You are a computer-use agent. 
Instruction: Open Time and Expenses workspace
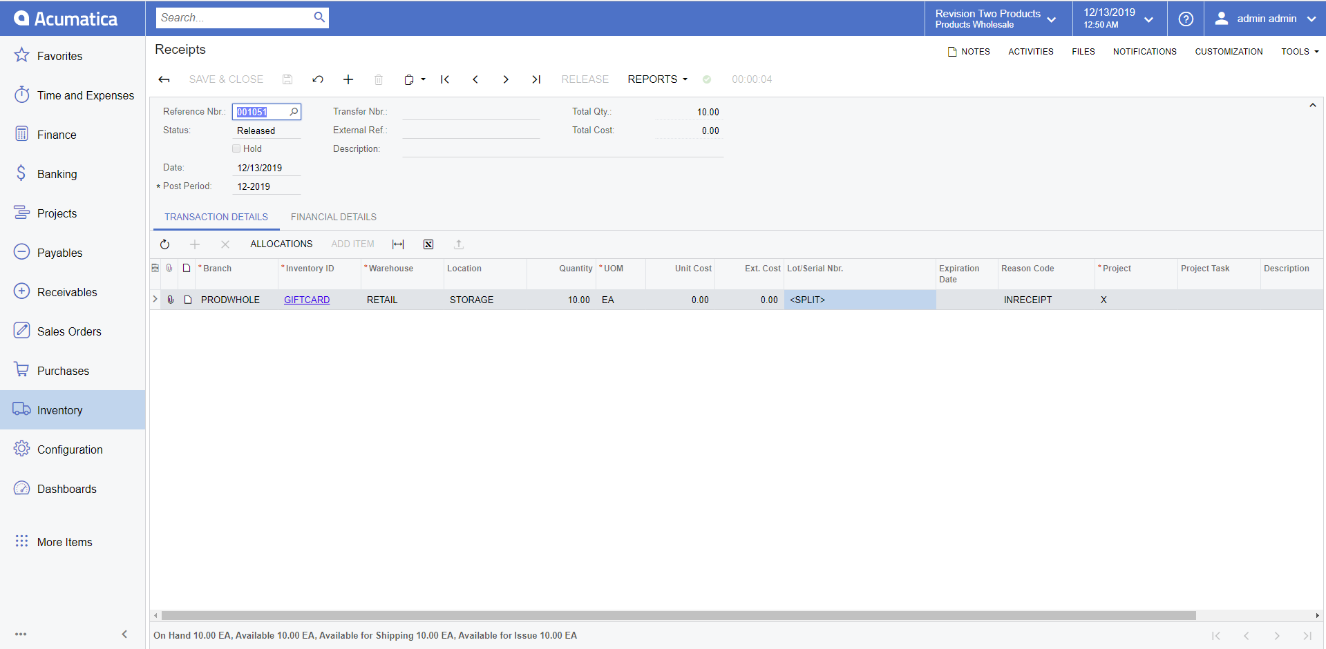(x=73, y=95)
